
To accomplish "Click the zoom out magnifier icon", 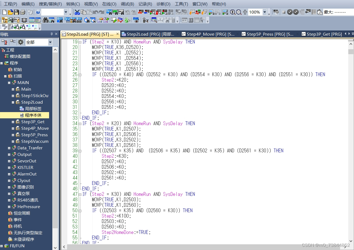I will point(239,12).
